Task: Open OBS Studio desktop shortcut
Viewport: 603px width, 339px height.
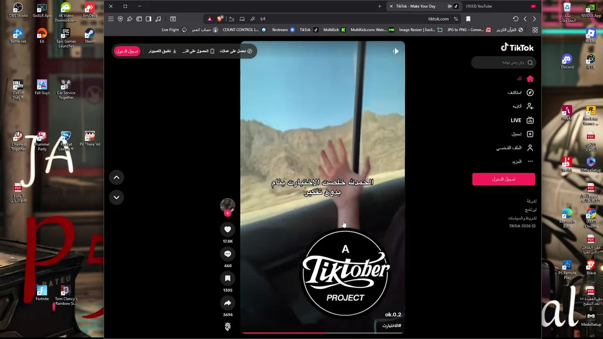Action: click(x=18, y=10)
